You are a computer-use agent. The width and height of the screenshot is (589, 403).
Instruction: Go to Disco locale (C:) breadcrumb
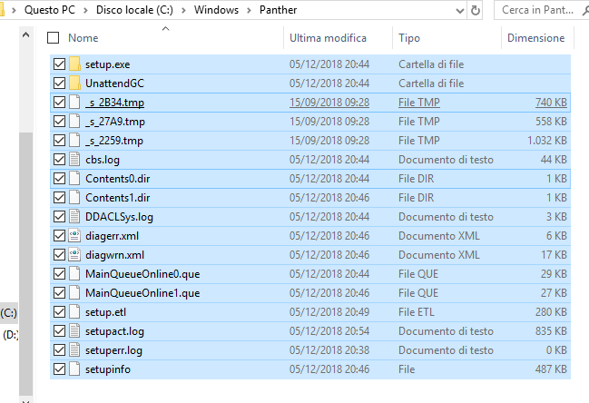click(x=134, y=10)
